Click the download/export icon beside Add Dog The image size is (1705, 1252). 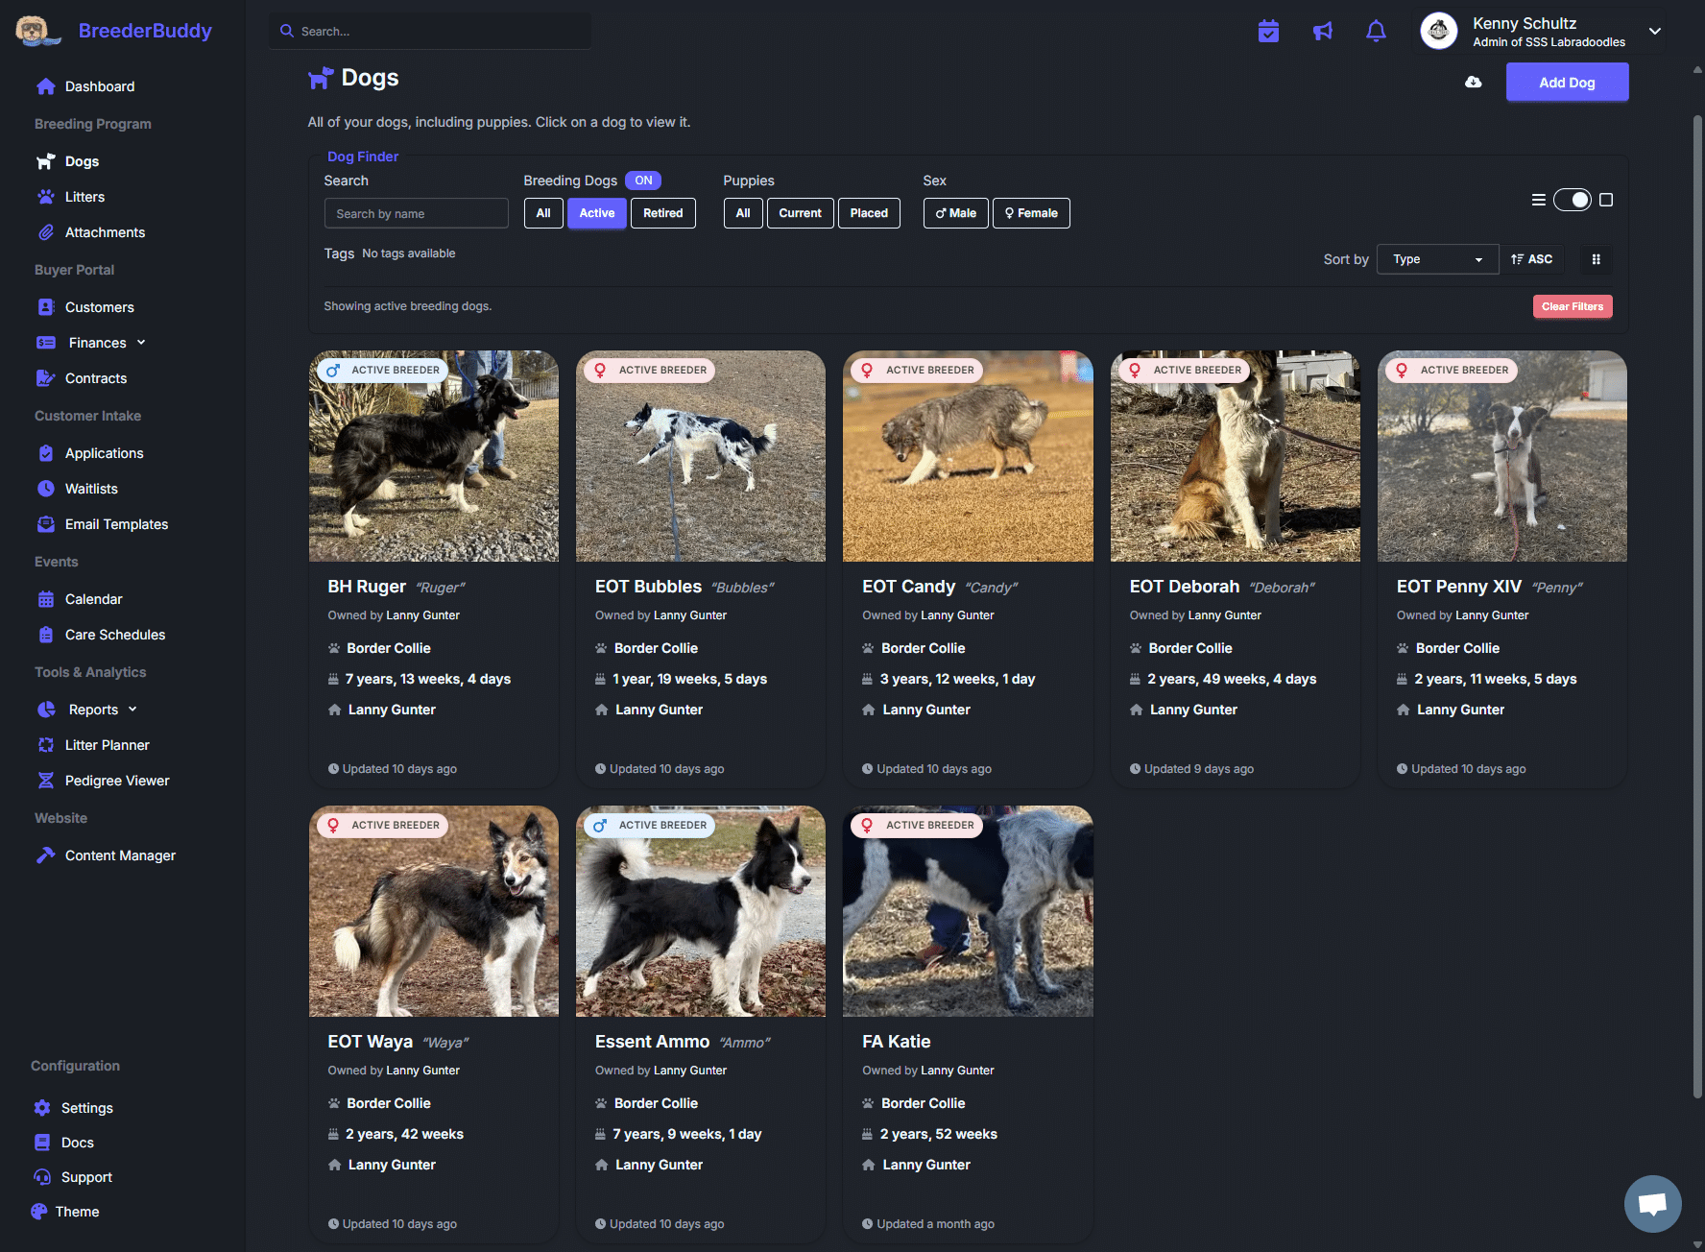click(x=1474, y=82)
